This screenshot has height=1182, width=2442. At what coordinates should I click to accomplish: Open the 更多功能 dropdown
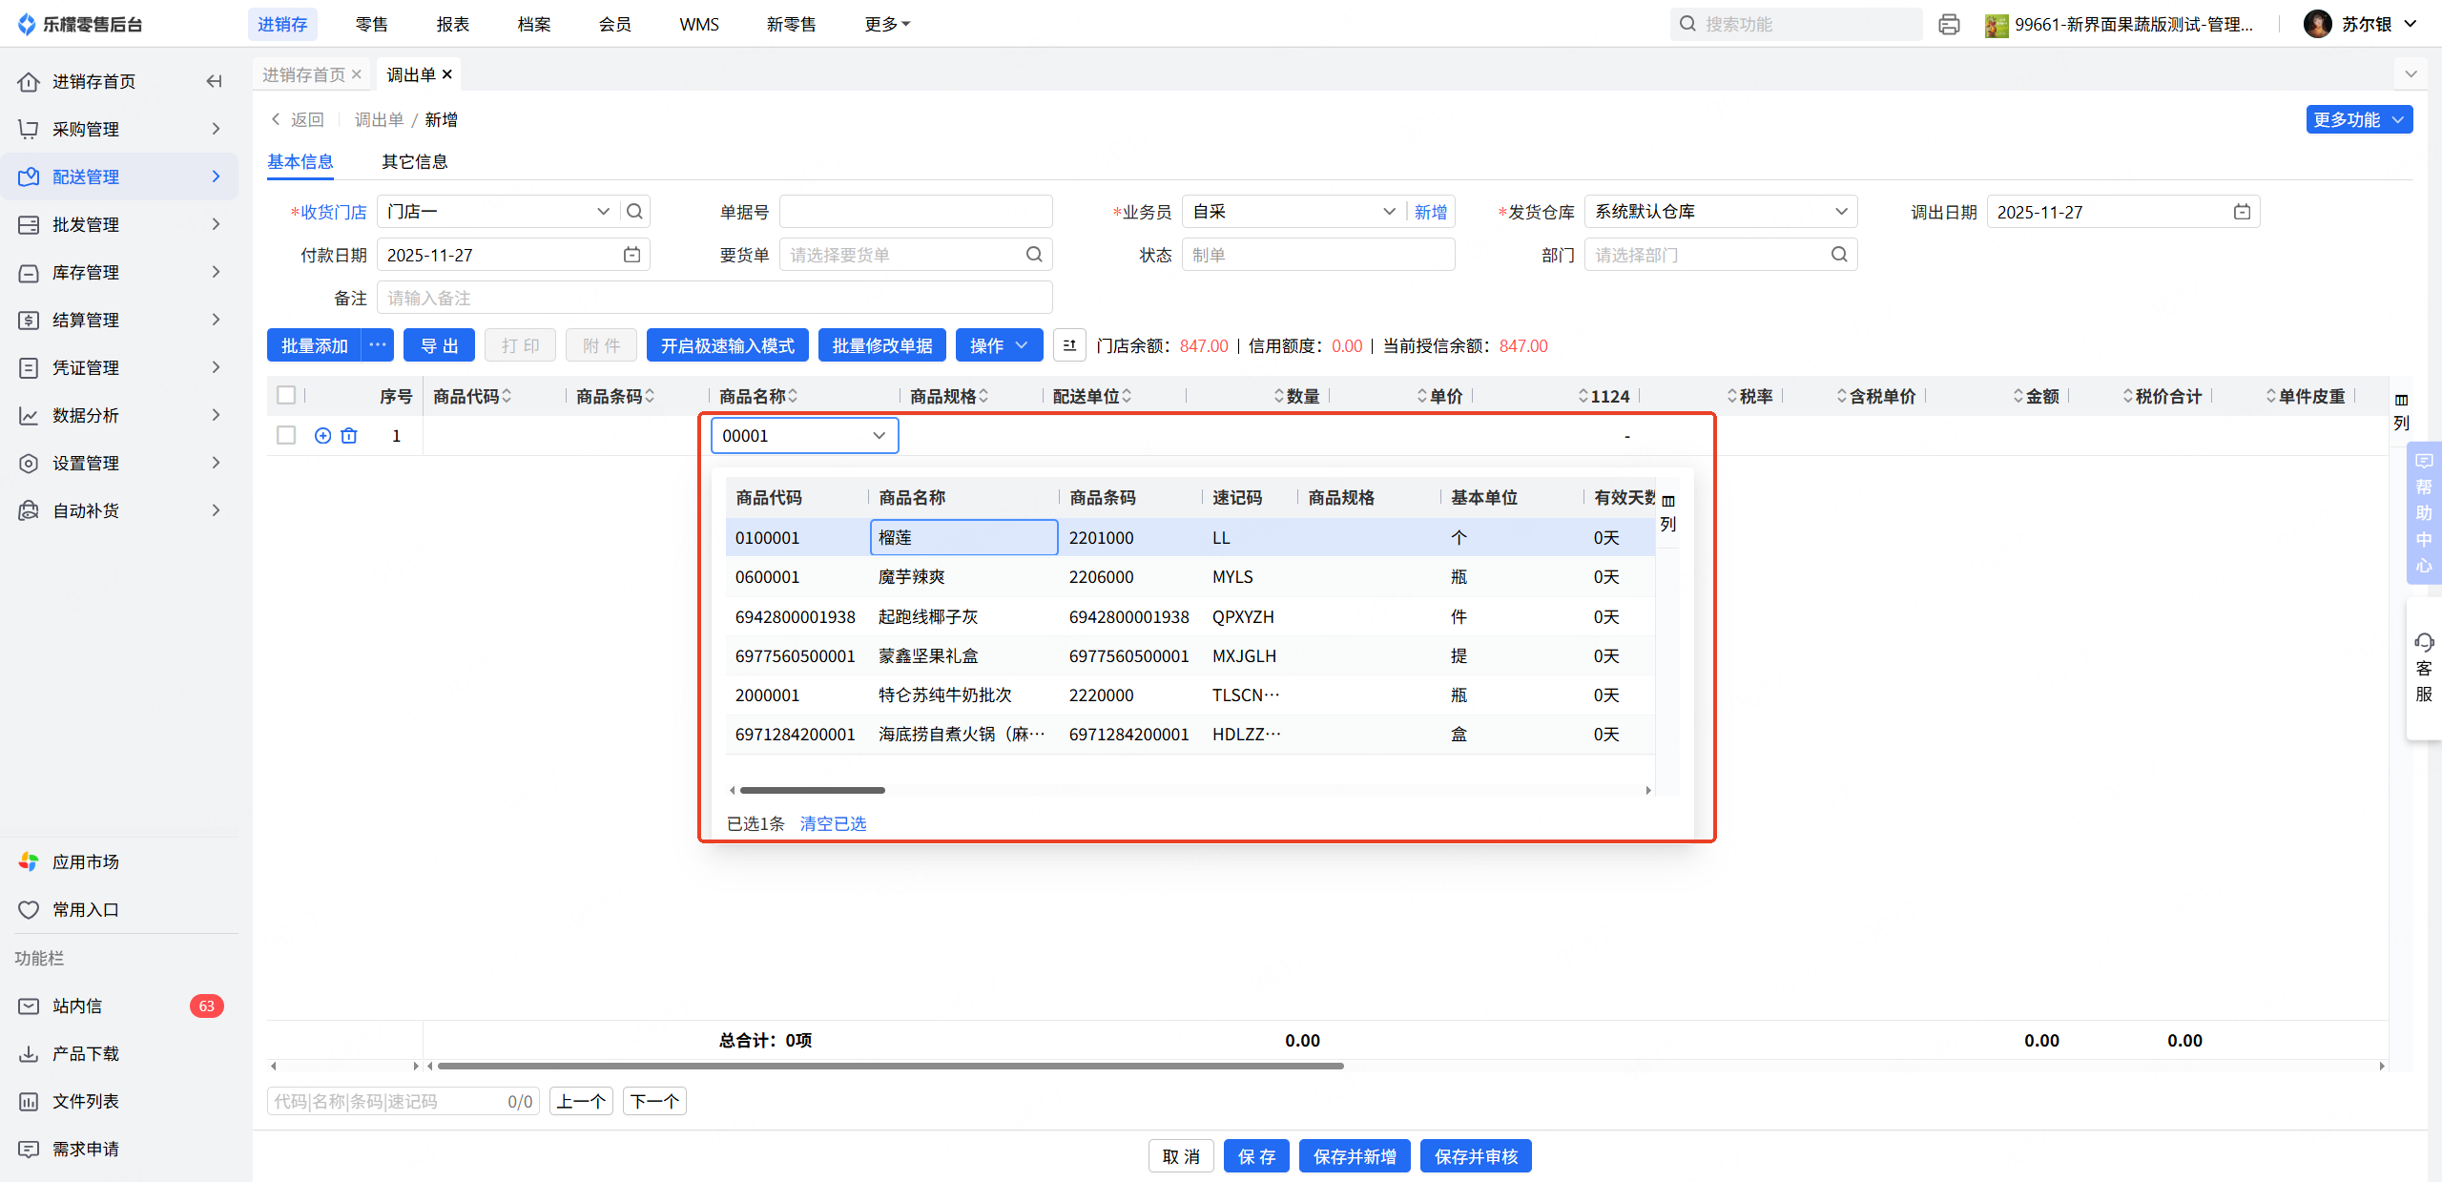[2358, 119]
